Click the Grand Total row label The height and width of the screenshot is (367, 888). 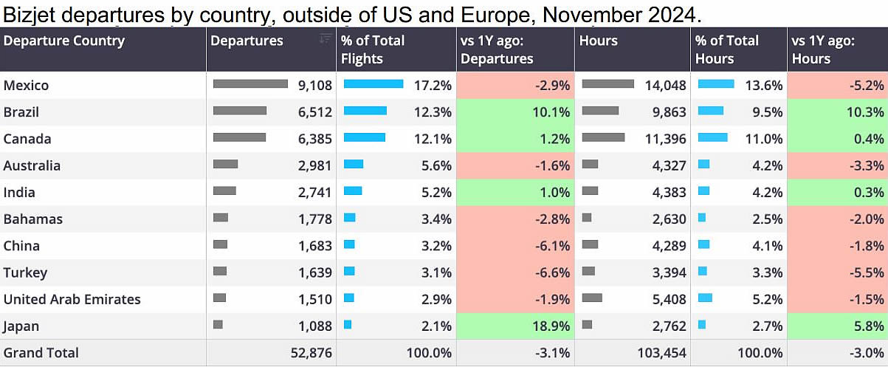click(41, 353)
